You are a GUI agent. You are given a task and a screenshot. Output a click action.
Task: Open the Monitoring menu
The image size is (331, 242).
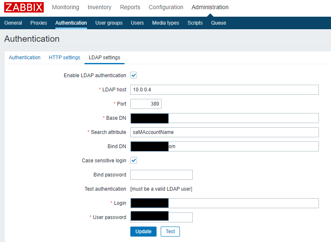[x=65, y=7]
